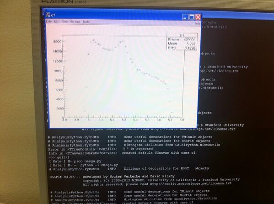Click the 10000 y-axis label

[58, 71]
